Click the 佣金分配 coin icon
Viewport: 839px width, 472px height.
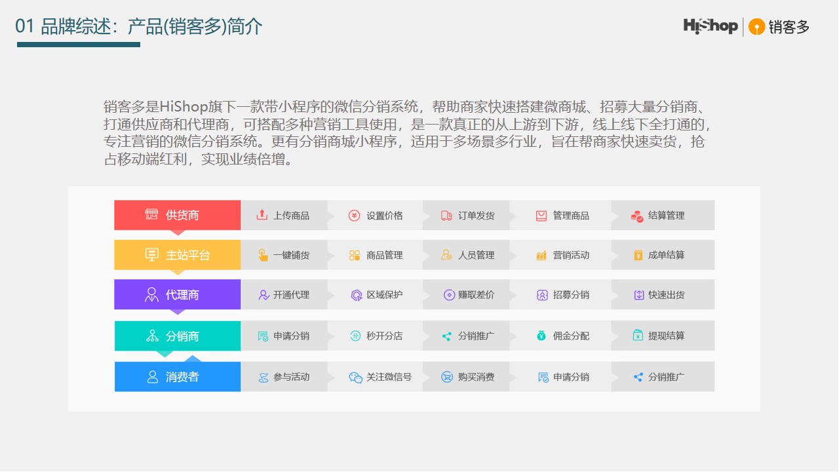point(540,335)
